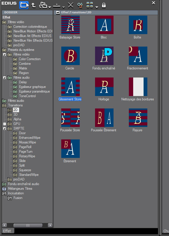Screen dimensions: 169x236
Task: Click the right arrow of the horizontal scrollbar
Action: (x=50, y=225)
